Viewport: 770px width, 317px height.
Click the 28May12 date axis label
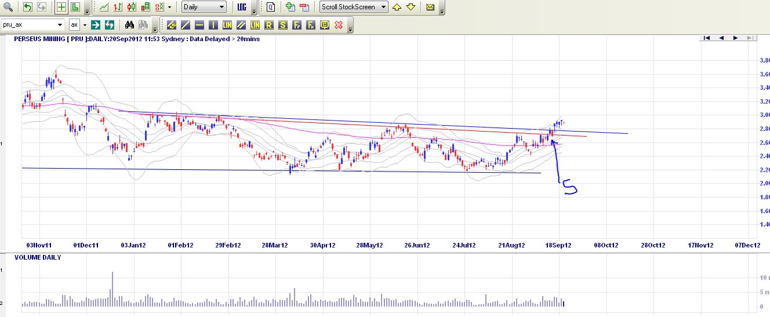pyautogui.click(x=371, y=245)
